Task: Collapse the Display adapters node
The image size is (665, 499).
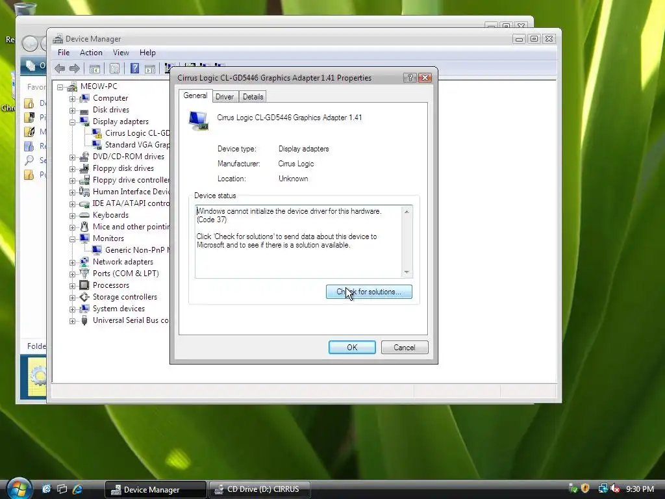Action: tap(72, 122)
